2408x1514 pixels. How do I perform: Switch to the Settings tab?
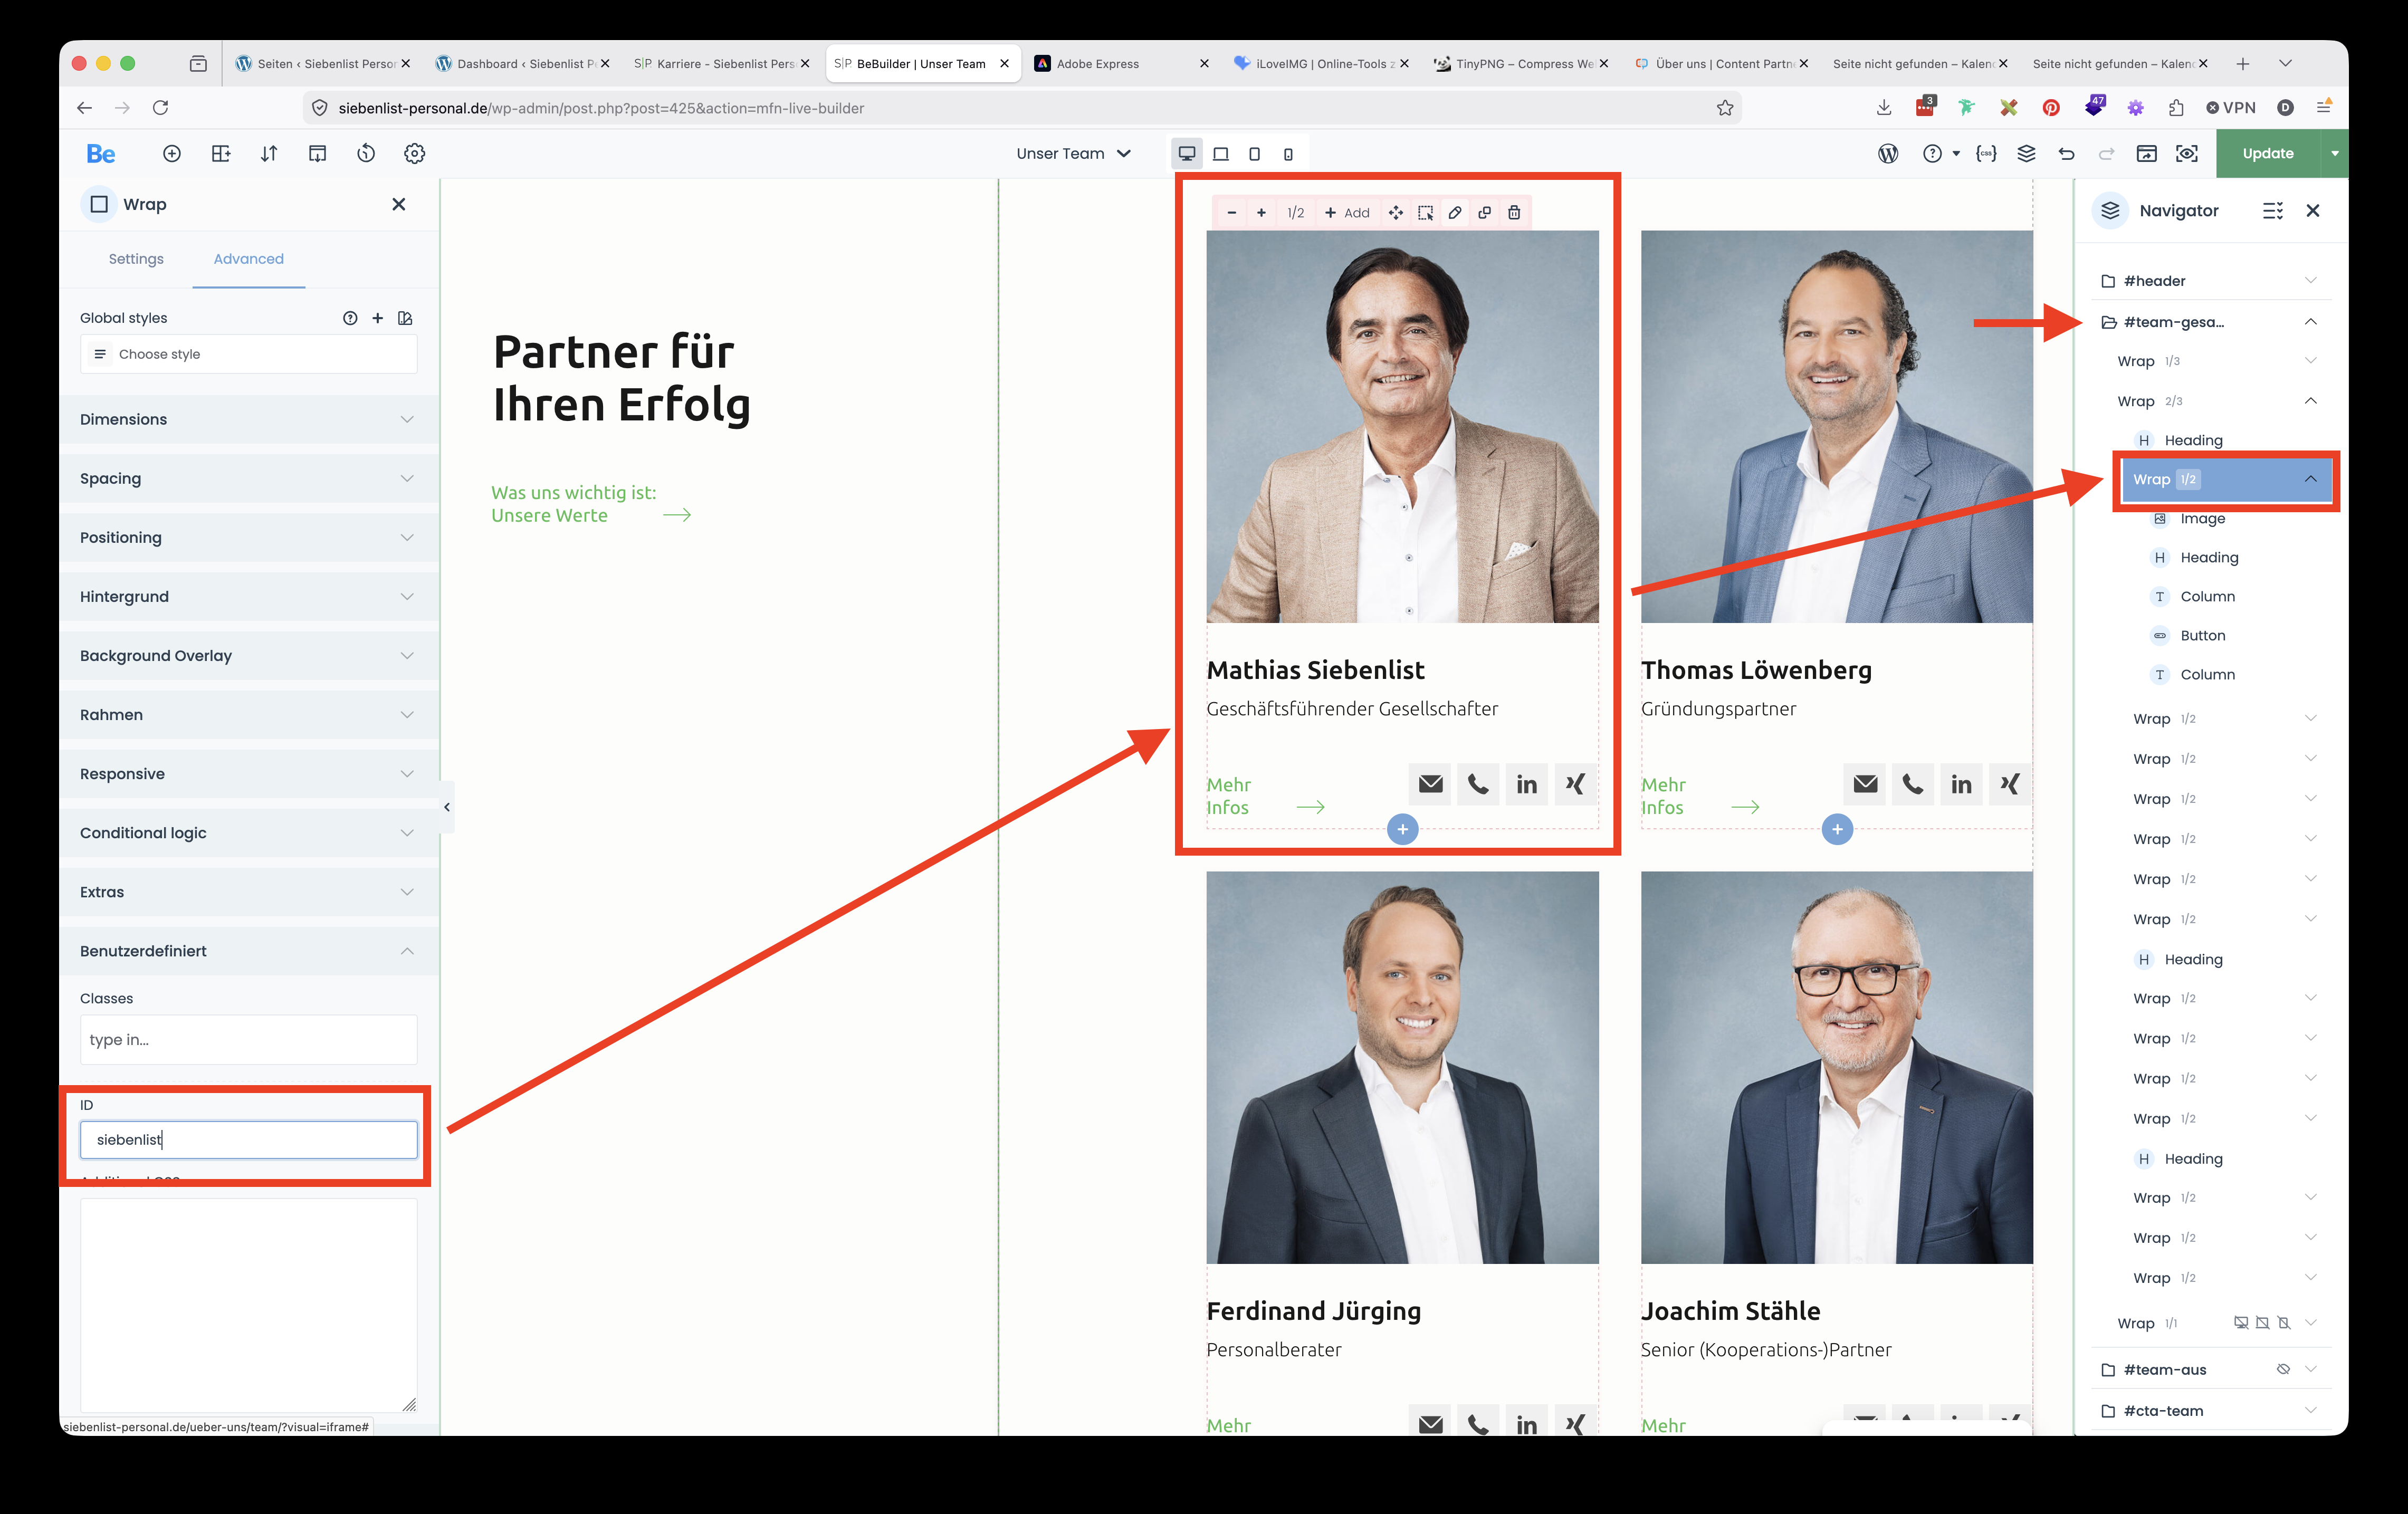click(136, 259)
